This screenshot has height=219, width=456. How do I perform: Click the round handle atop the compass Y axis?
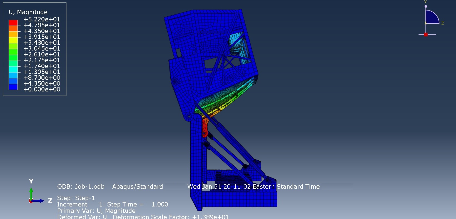pos(426,6)
